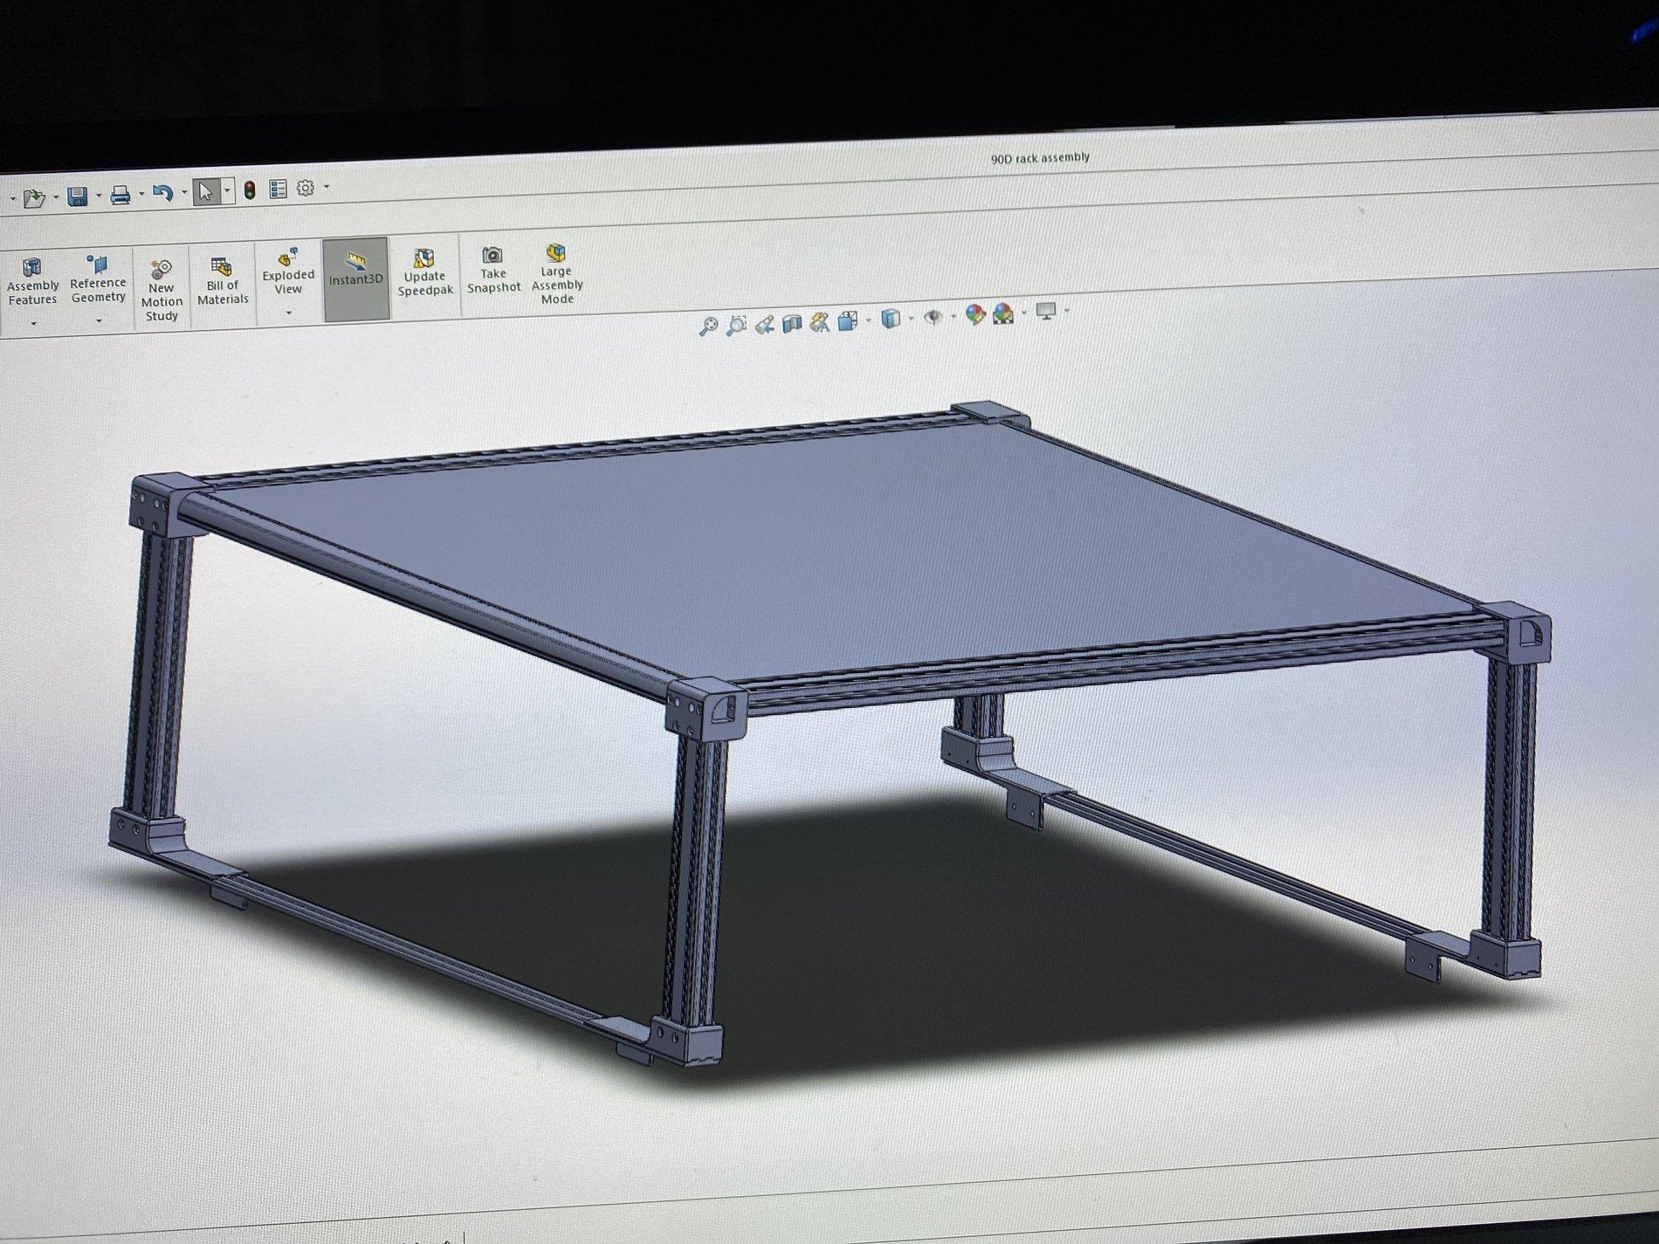Expand Exploded View dropdown arrow
The width and height of the screenshot is (1659, 1244).
click(288, 313)
